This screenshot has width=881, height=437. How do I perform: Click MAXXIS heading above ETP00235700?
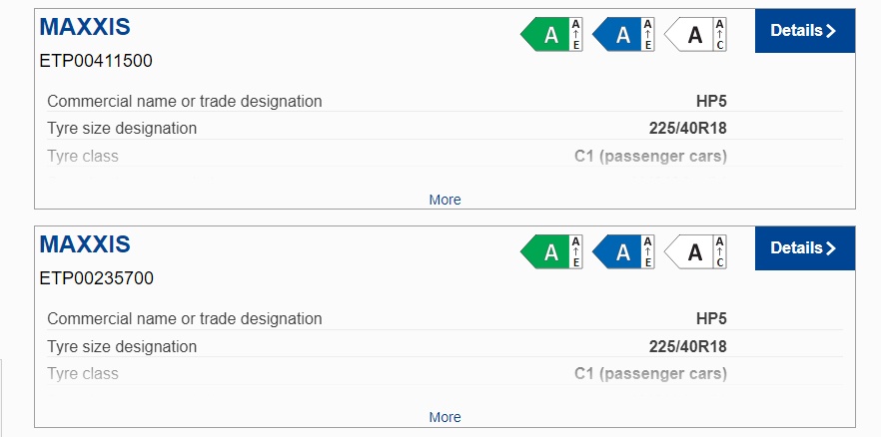coord(85,244)
